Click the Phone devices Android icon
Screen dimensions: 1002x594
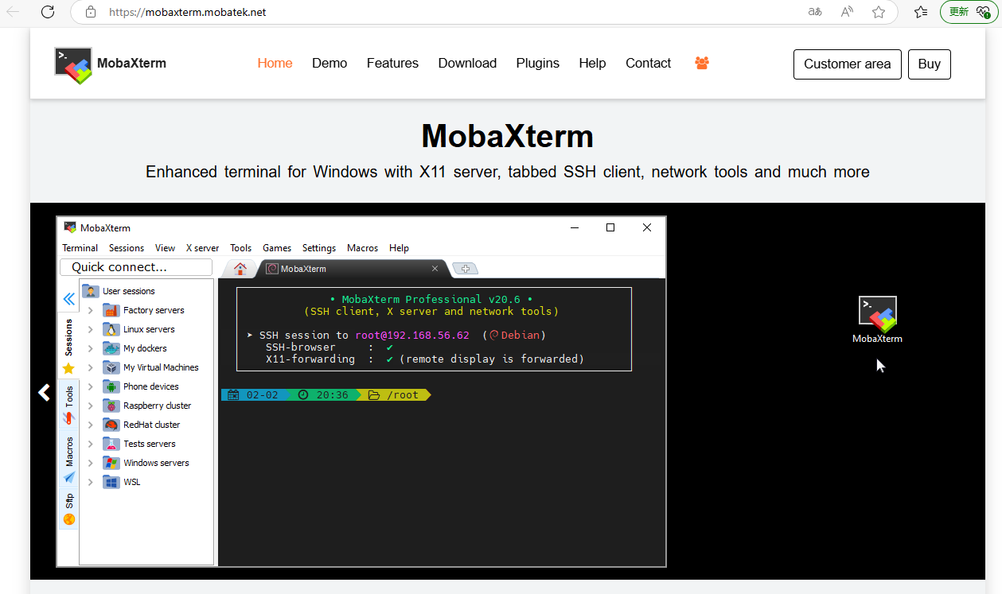111,386
